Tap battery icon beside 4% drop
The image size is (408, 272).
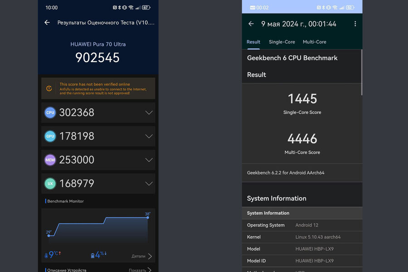(92, 256)
